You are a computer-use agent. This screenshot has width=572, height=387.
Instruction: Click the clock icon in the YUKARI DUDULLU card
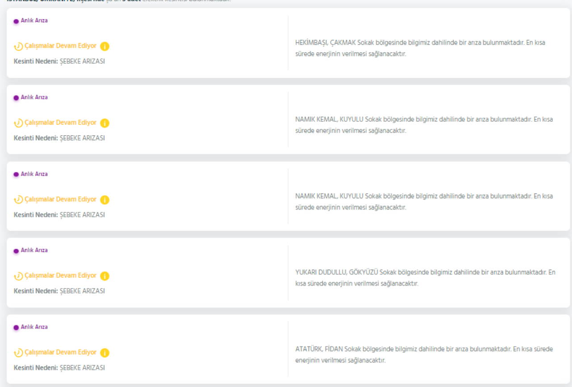18,276
